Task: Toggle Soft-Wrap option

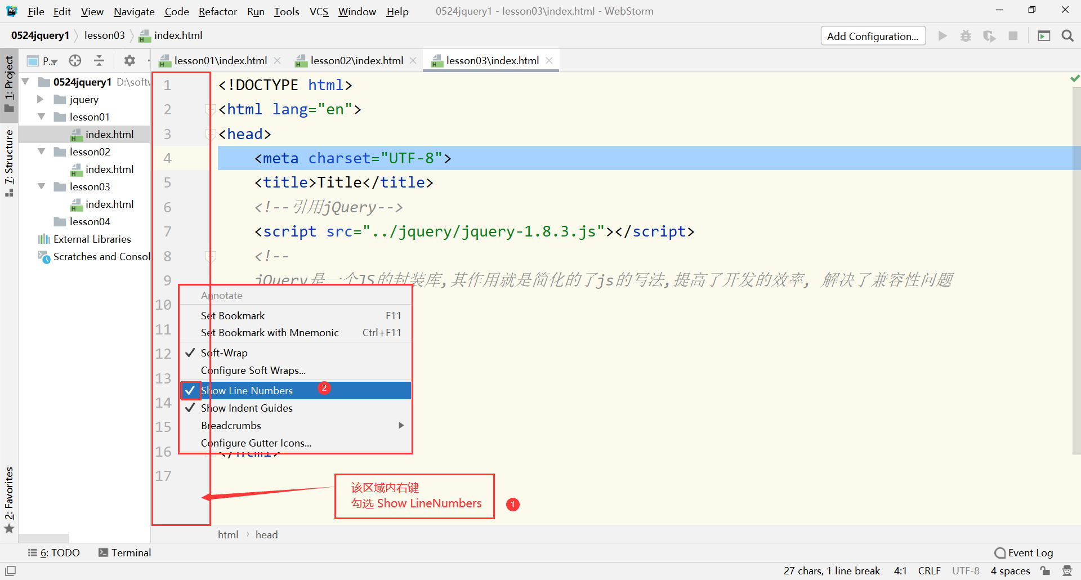Action: click(x=296, y=353)
